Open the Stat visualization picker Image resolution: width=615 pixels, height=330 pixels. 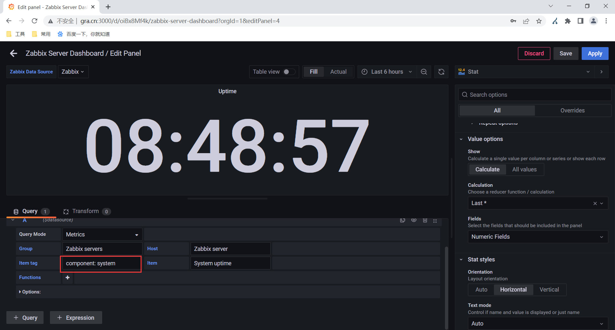[x=525, y=72]
